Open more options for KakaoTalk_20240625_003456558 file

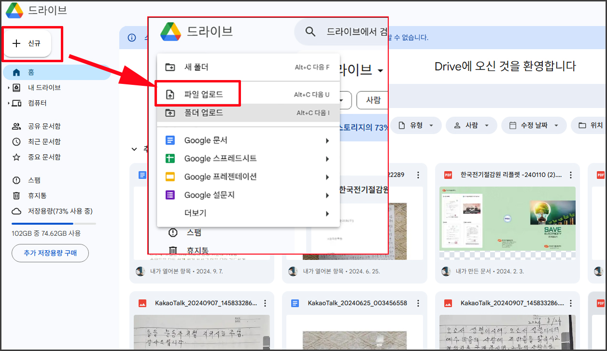click(x=418, y=303)
